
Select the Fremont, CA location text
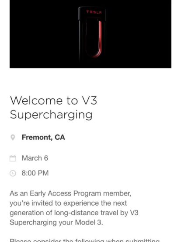[43, 137]
